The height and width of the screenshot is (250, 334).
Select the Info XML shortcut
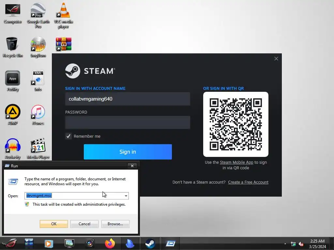tap(38, 81)
